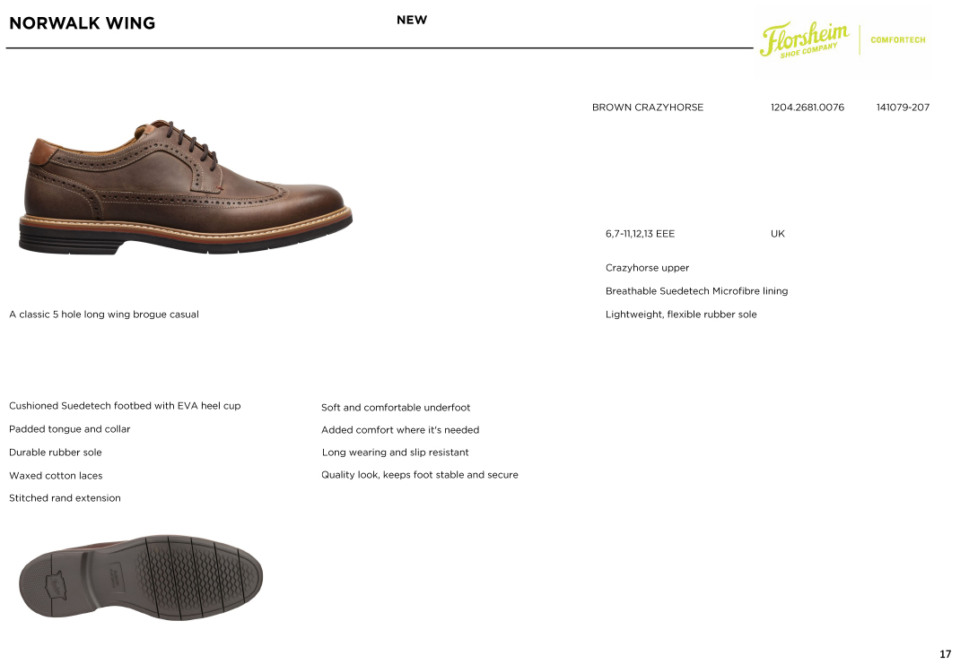969x664 pixels.
Task: Click the size range 6,7-11,12,13 EEE
Action: [641, 234]
